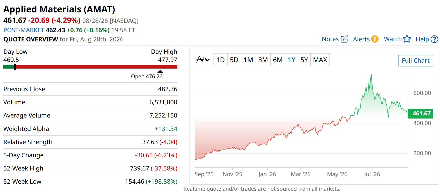
Task: Choose the 5Y chart period
Action: tap(304, 60)
